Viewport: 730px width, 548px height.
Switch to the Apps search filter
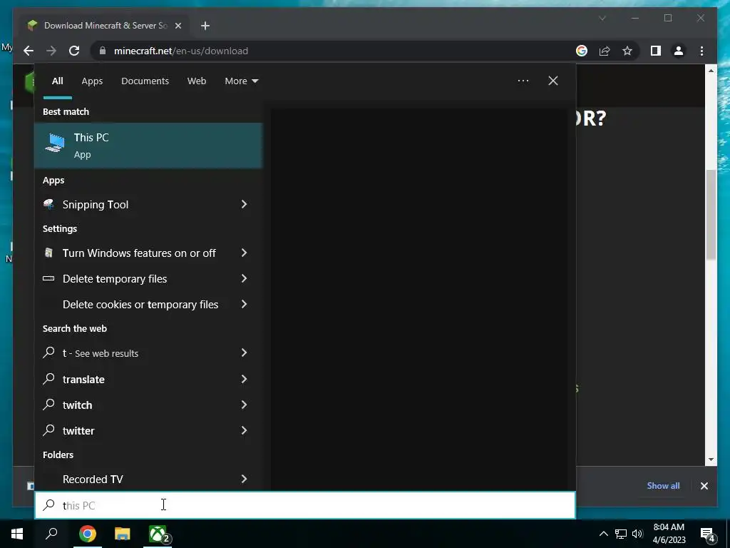[x=92, y=81]
